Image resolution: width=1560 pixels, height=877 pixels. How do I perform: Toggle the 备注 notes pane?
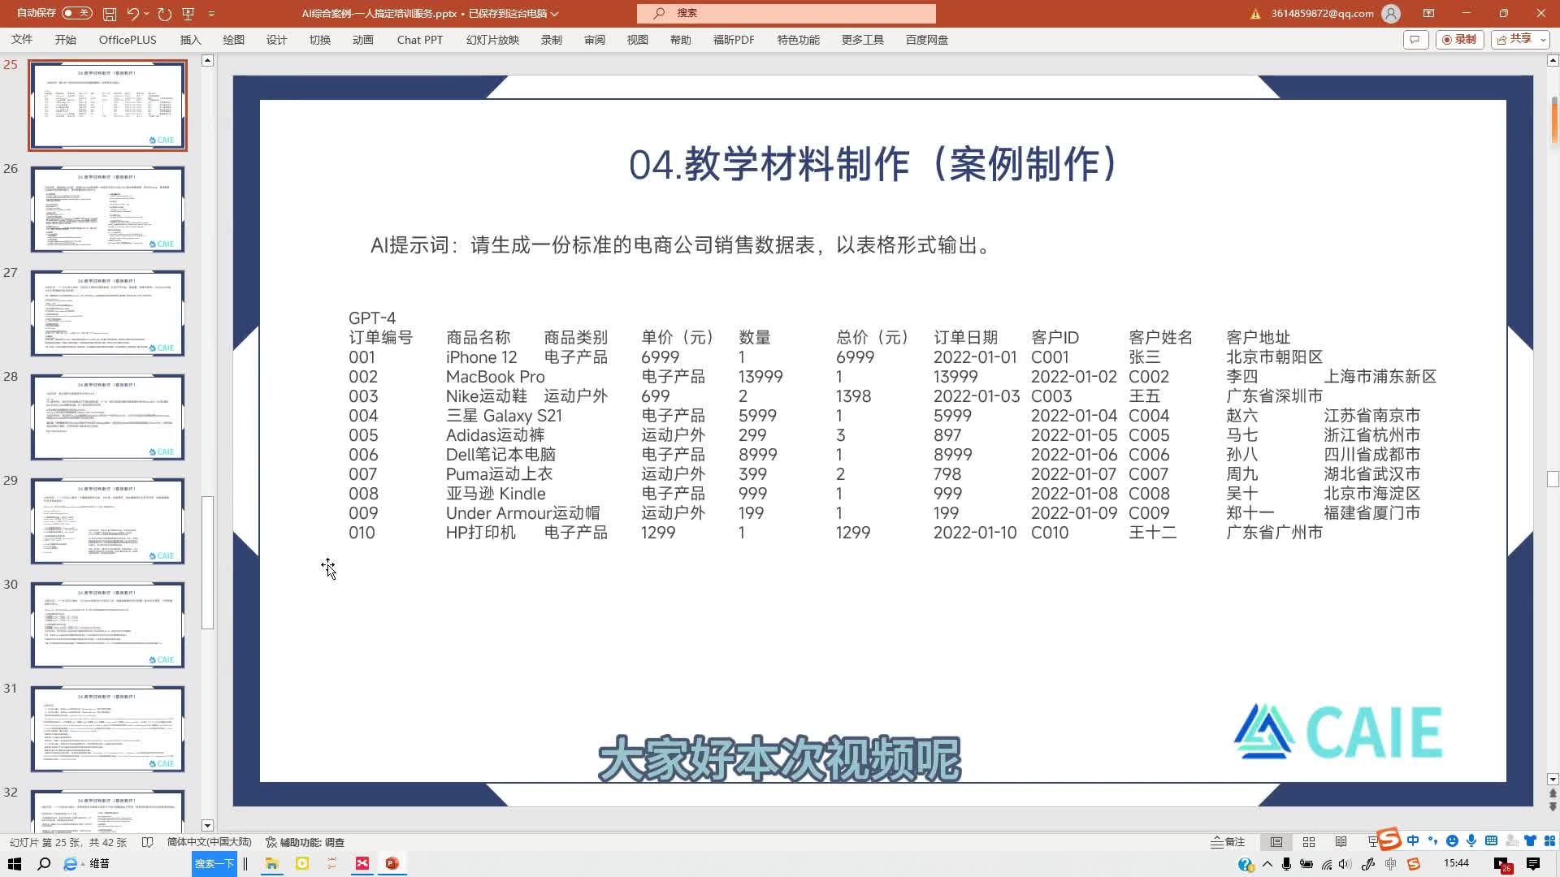coord(1228,842)
